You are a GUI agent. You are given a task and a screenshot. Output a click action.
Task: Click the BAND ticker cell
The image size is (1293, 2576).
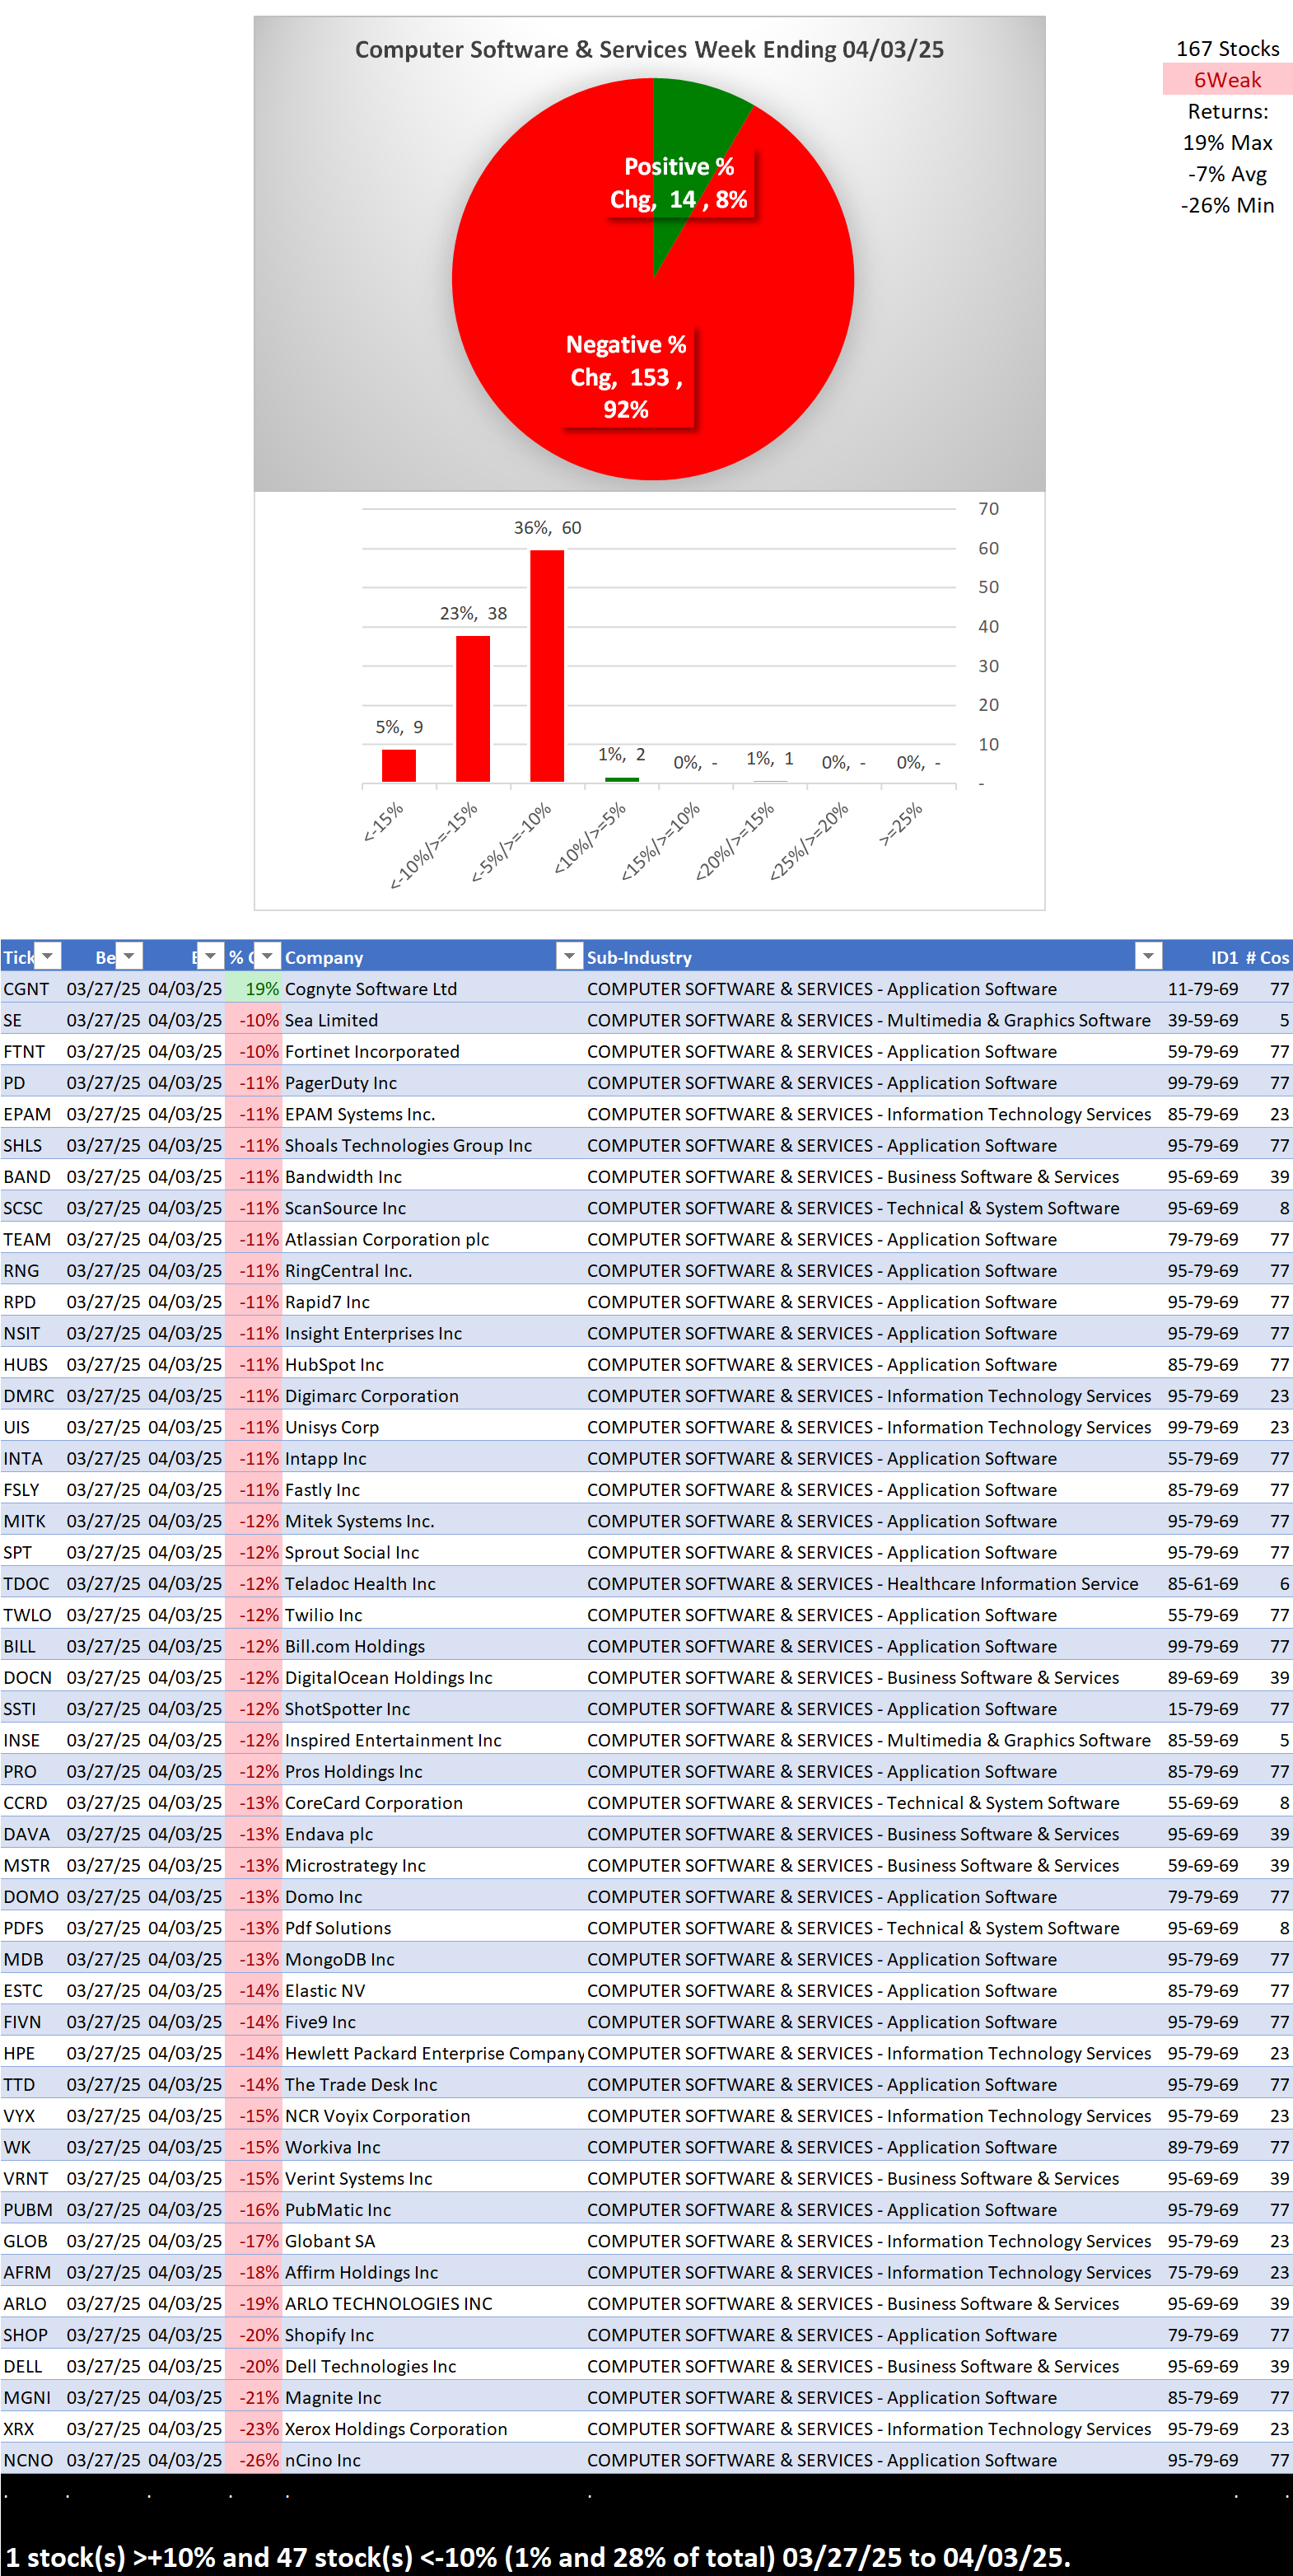(32, 1176)
